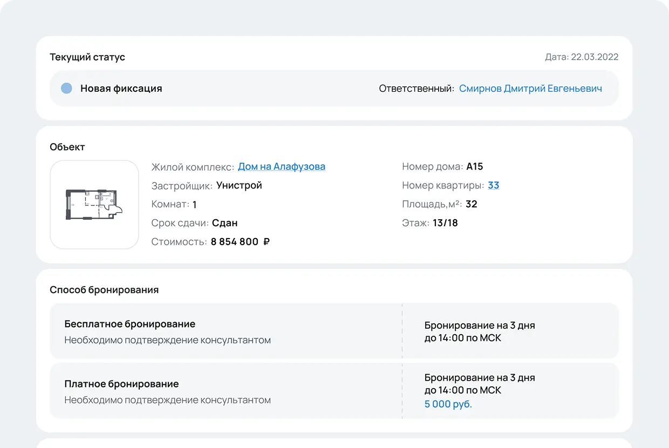The width and height of the screenshot is (669, 448).
Task: Click the house number A15
Action: [475, 167]
